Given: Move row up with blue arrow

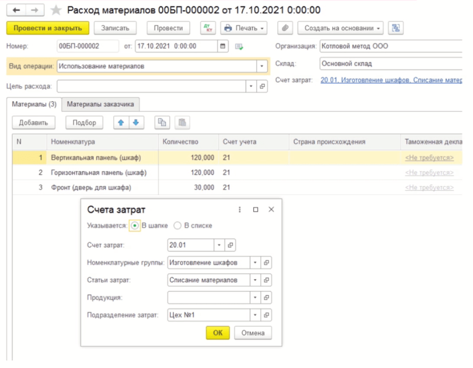Looking at the screenshot, I should [x=120, y=123].
